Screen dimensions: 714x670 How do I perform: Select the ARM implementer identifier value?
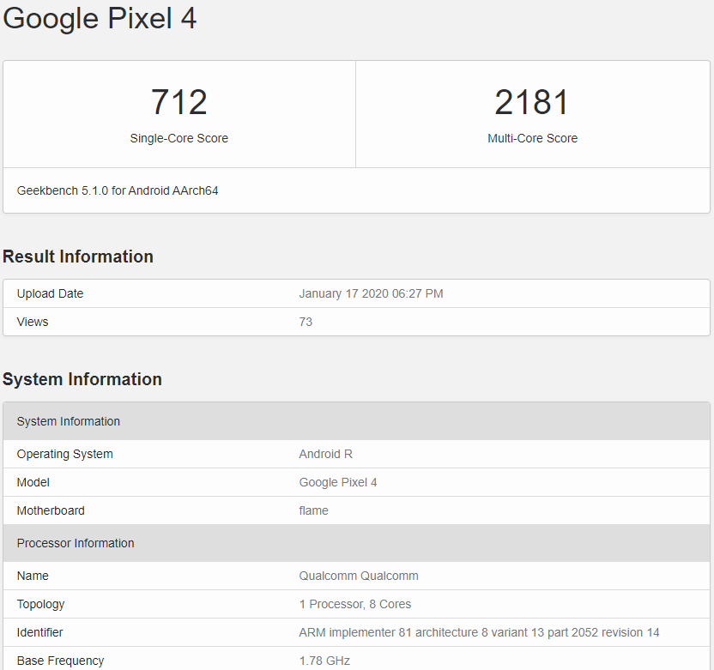tap(479, 632)
